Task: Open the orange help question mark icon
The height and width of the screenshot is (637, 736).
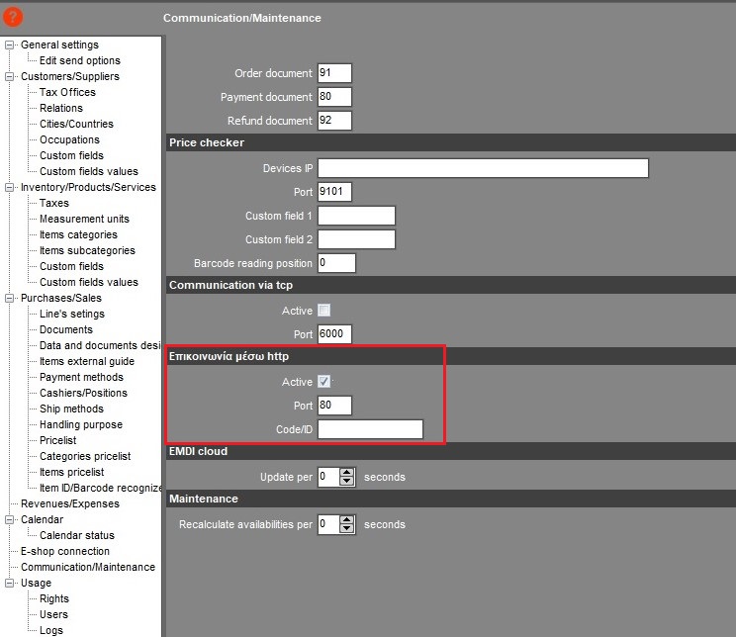Action: 13,17
